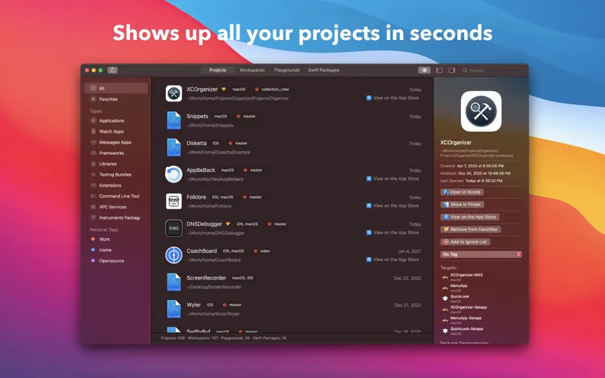Click the Wyler project file icon
This screenshot has width=605, height=378.
coord(174,309)
